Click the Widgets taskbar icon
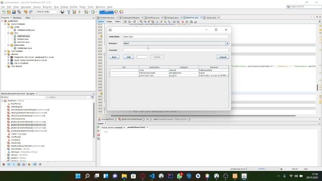 [x=106, y=176]
